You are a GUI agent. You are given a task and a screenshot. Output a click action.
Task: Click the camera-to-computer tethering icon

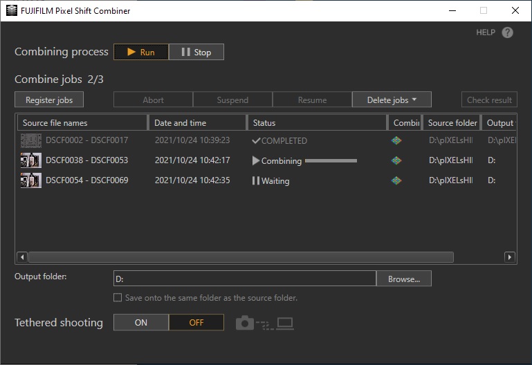[x=265, y=323]
